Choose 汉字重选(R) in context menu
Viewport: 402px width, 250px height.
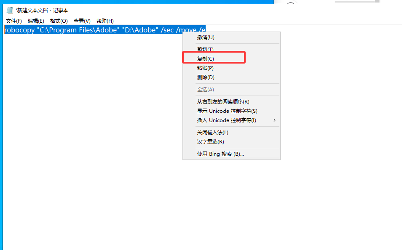231,142
